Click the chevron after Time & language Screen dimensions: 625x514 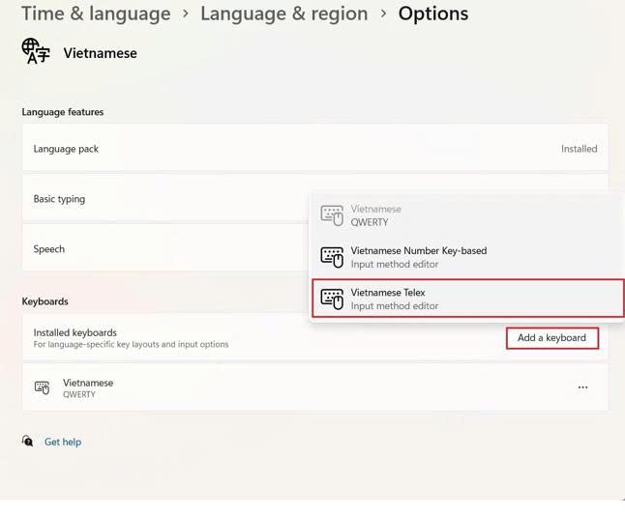[185, 14]
